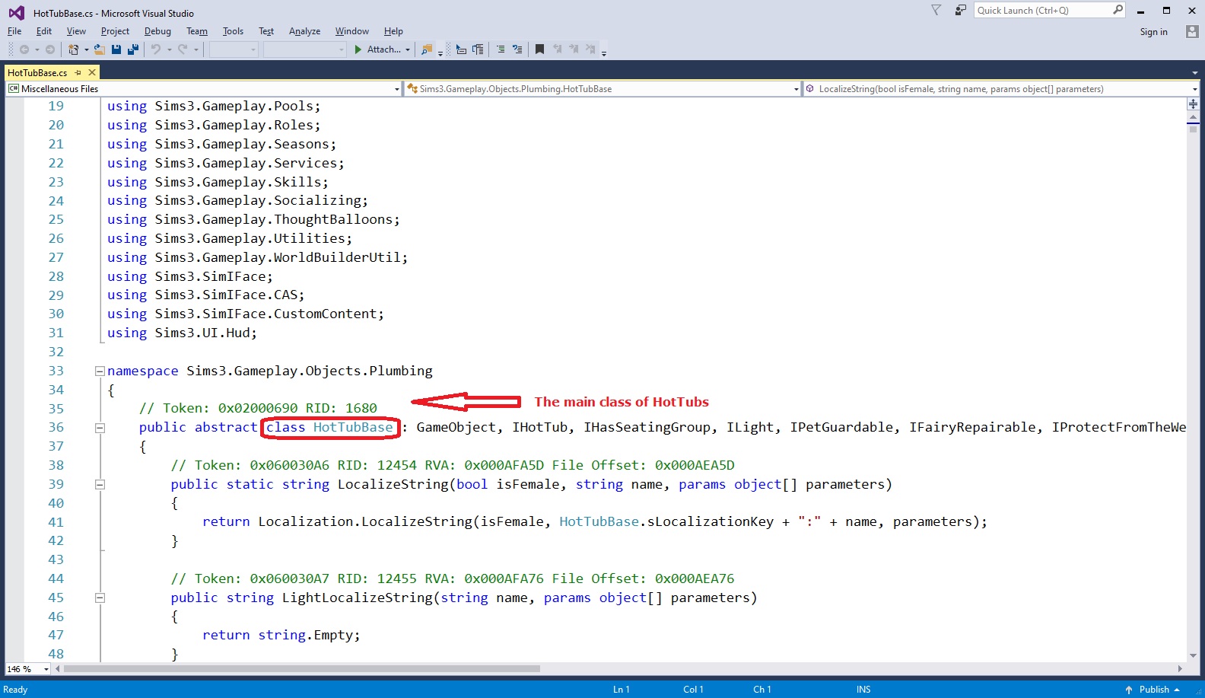Click the Decrease Indent toolbar icon
Image resolution: width=1205 pixels, height=698 pixels.
click(x=461, y=49)
